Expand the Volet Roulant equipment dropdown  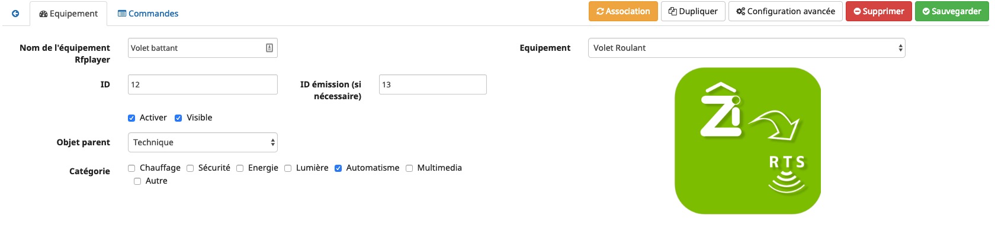pos(746,48)
